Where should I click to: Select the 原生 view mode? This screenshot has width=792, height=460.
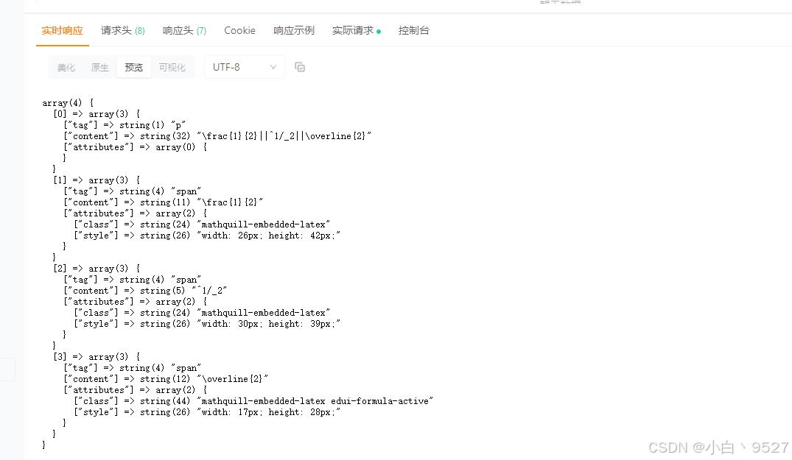coord(100,67)
